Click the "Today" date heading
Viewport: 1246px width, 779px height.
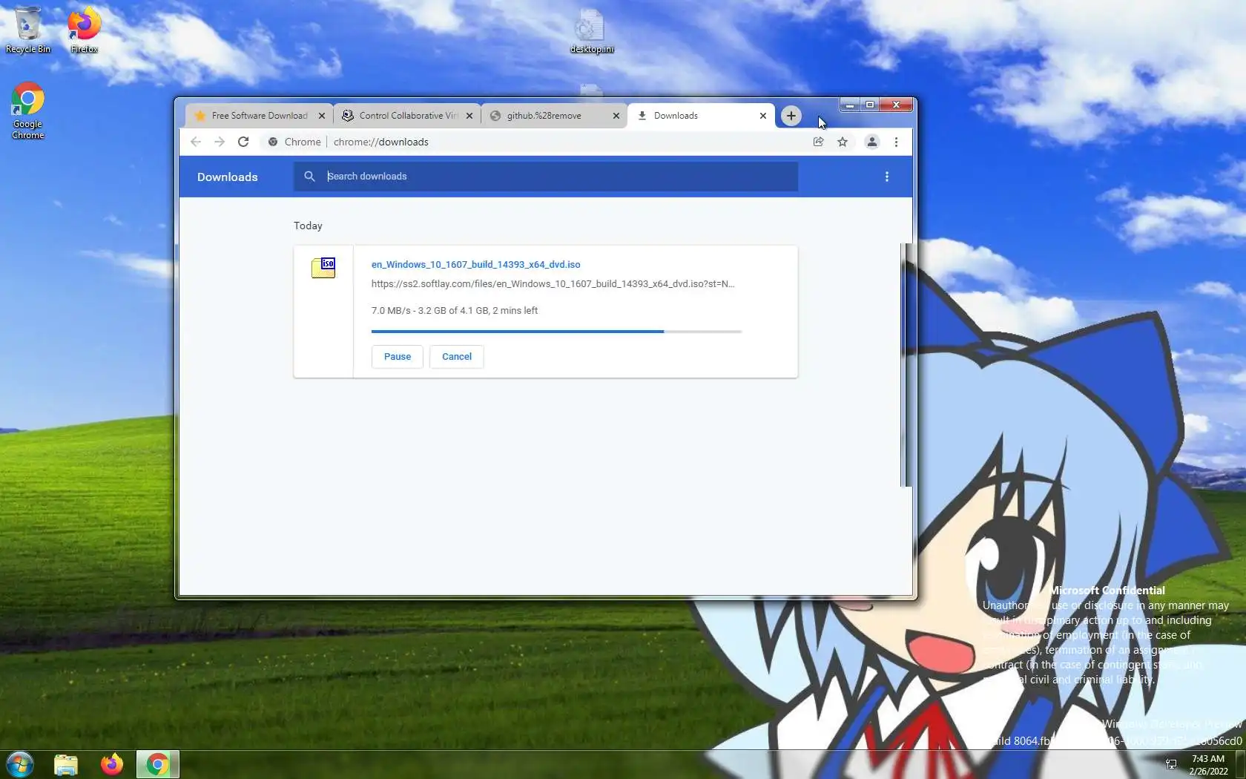[x=308, y=226]
